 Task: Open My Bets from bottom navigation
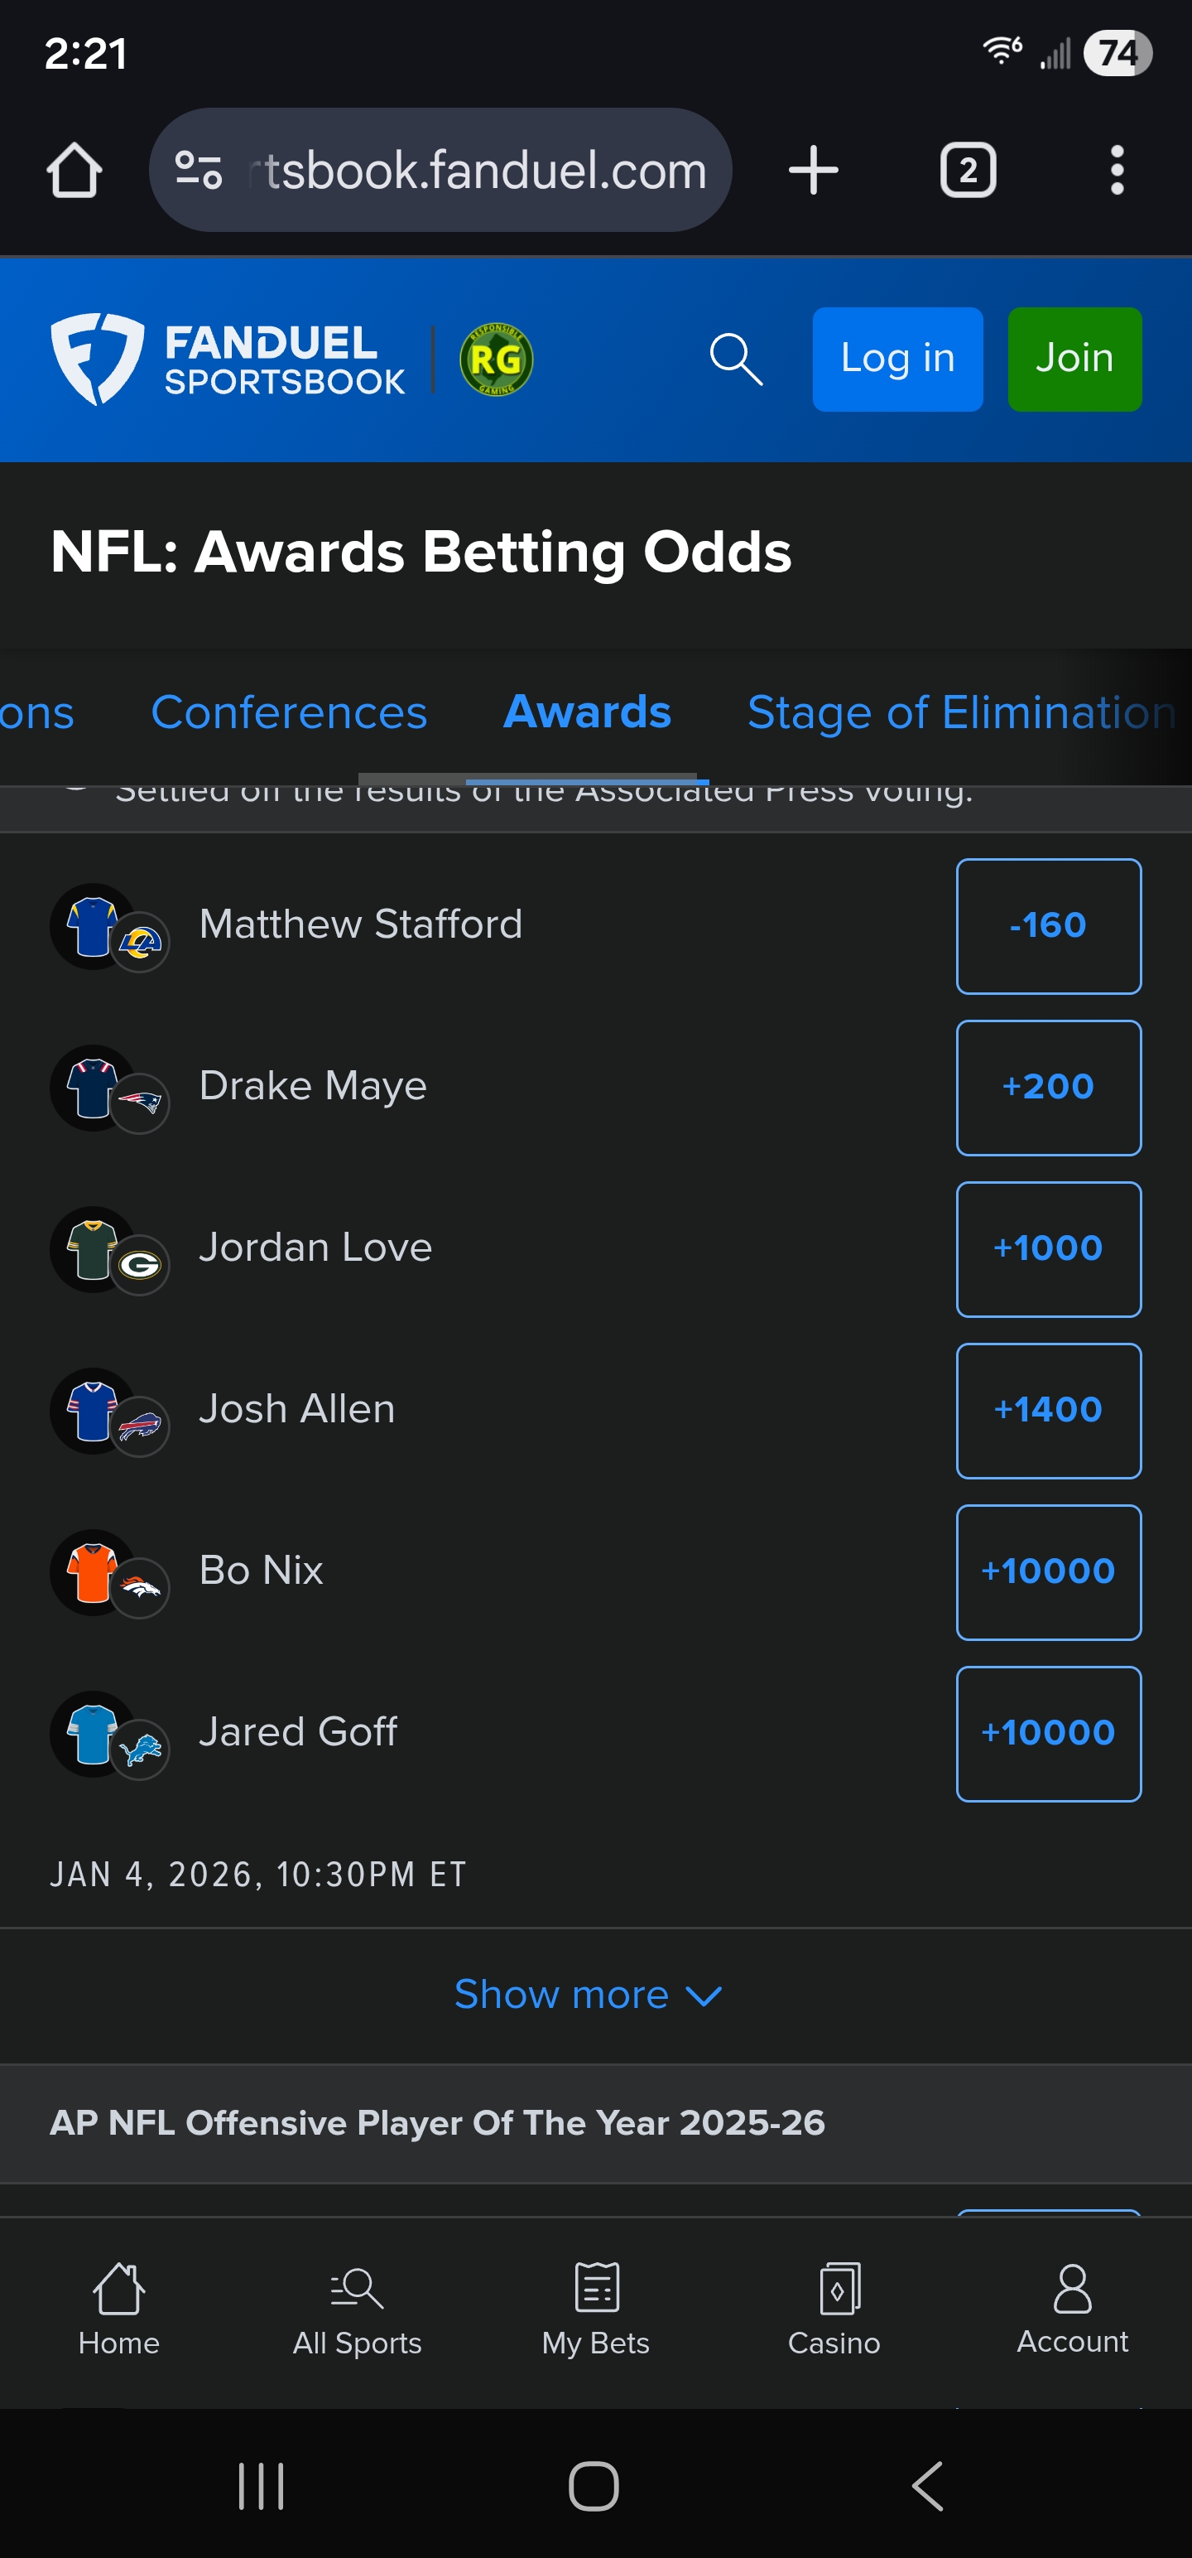pos(595,2309)
